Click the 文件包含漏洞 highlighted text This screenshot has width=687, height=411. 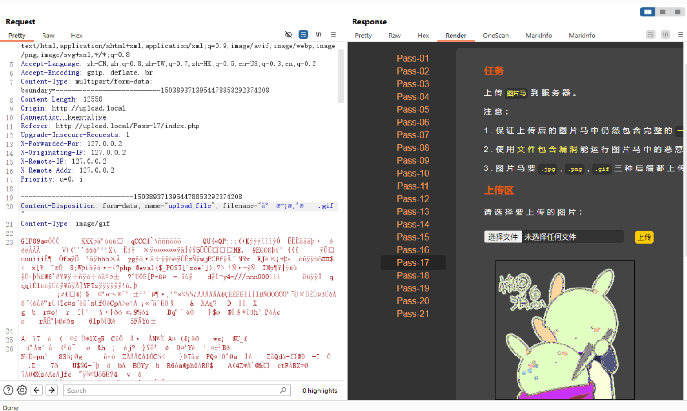(547, 150)
